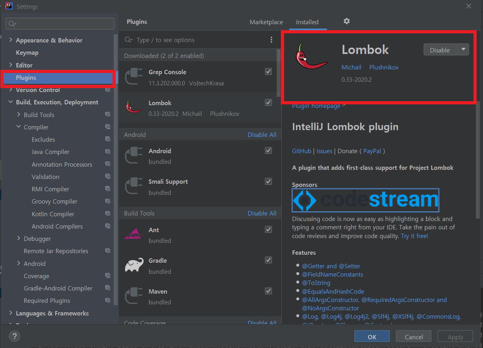Click the Gradle elephant icon
Screen dimensions: 483x348
[x=134, y=265]
